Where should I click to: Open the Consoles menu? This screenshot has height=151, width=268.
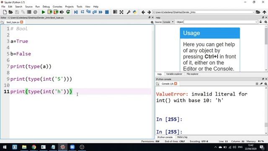pos(57,7)
